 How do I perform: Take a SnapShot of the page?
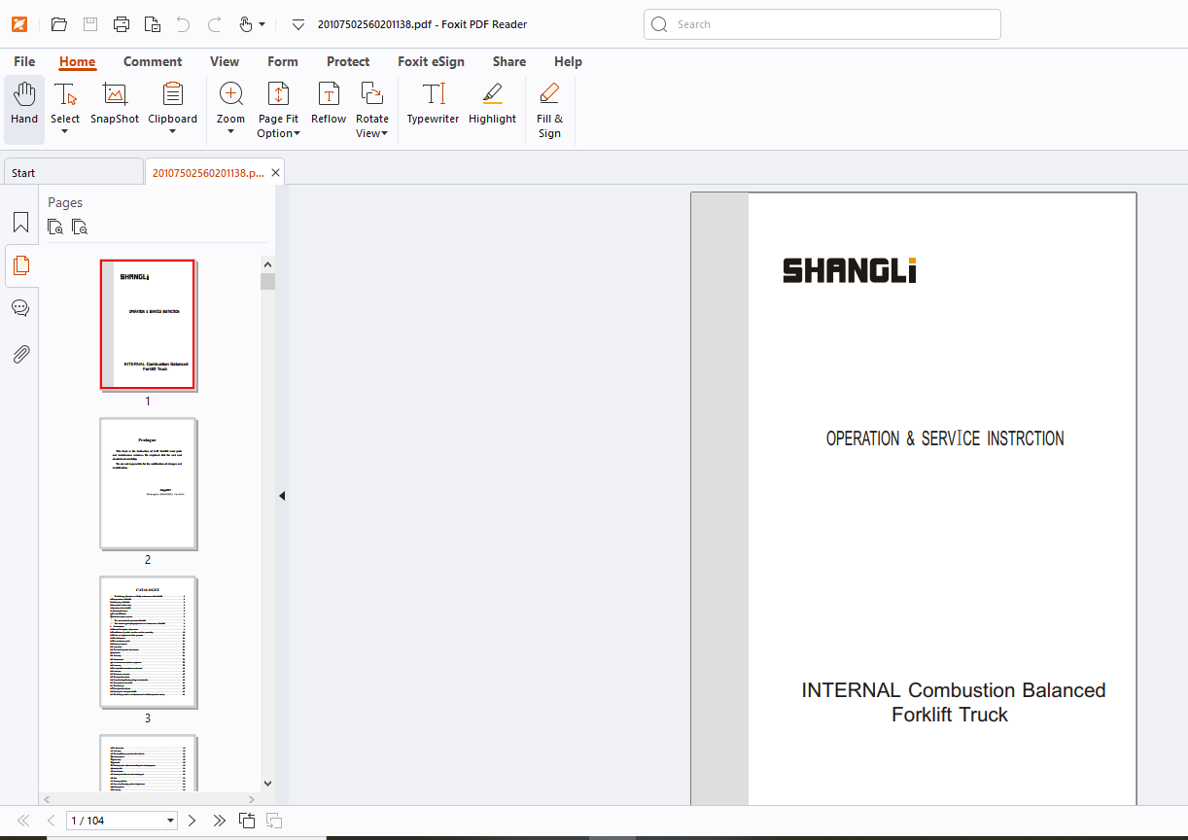pyautogui.click(x=115, y=104)
